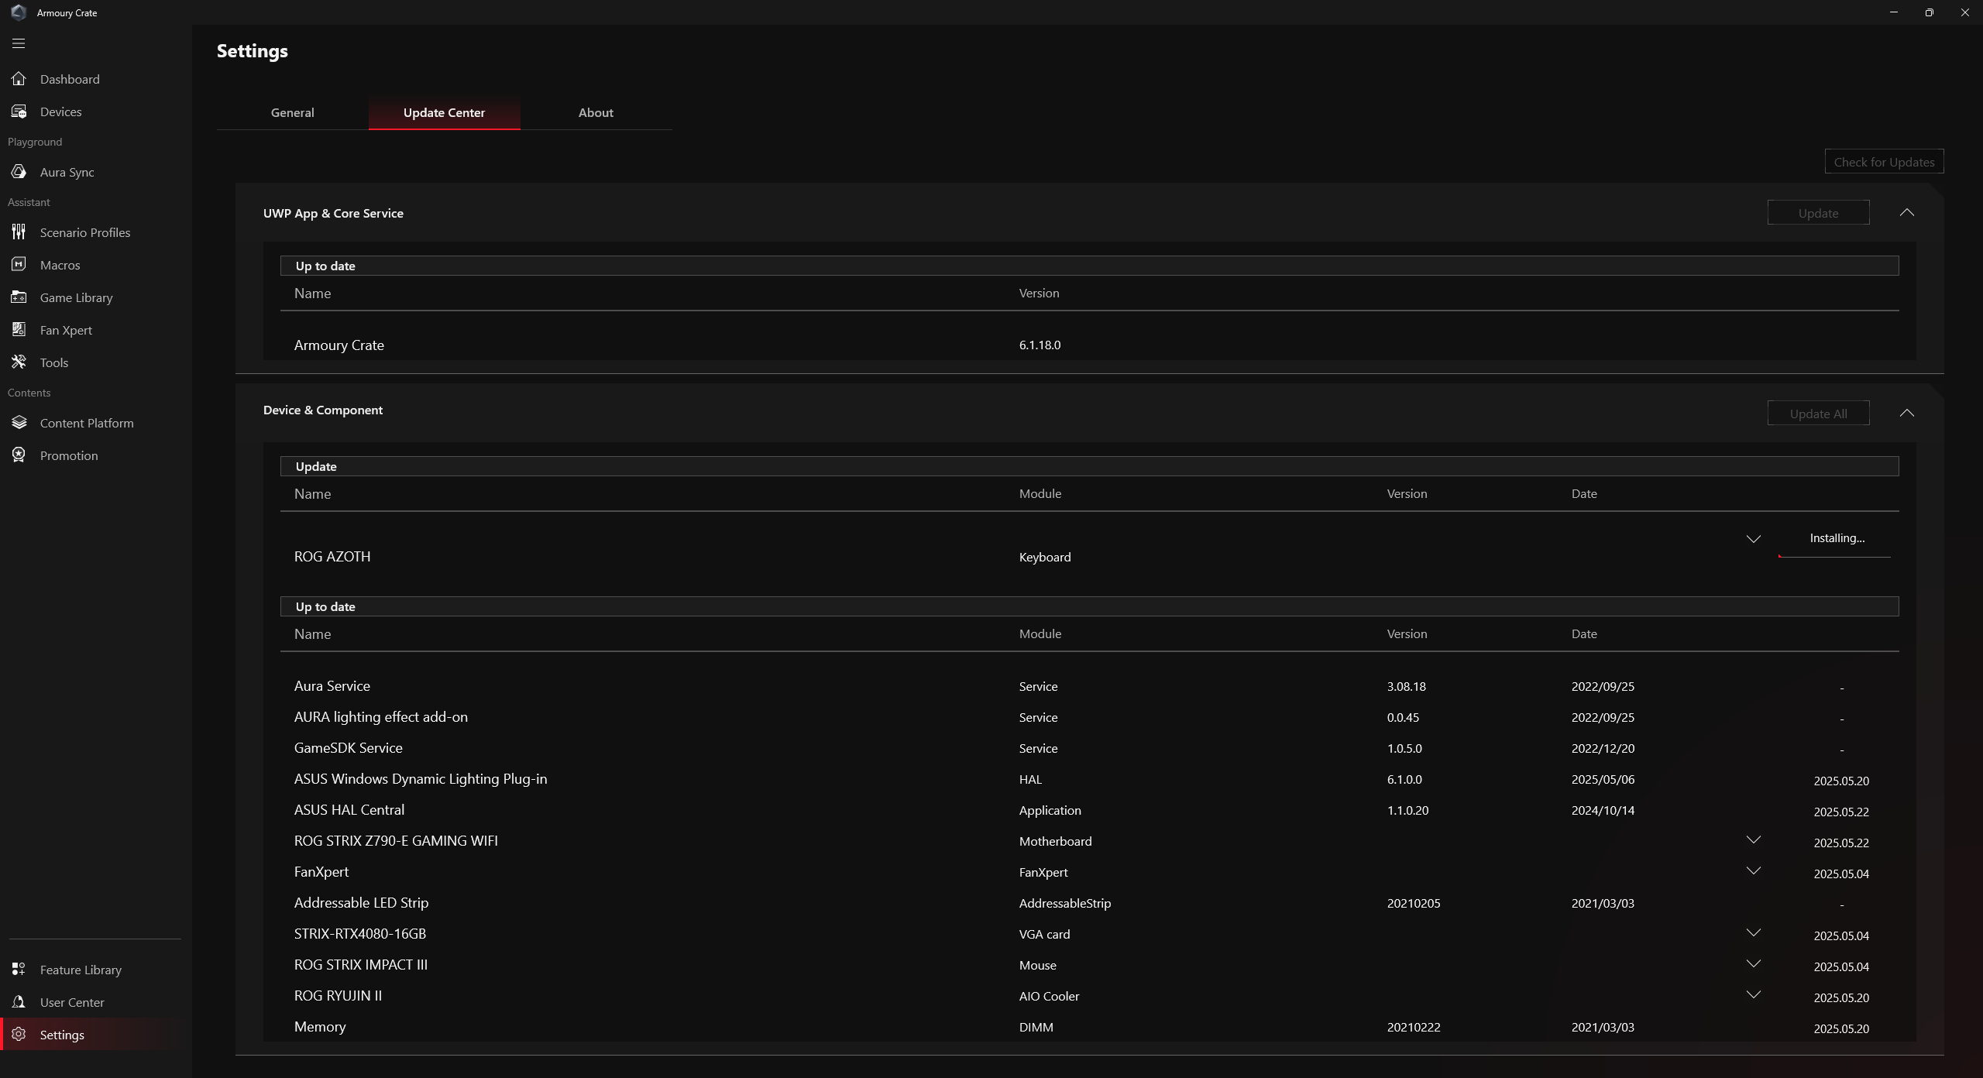Image resolution: width=1983 pixels, height=1078 pixels.
Task: Switch to the Update Center tab
Action: 444,113
